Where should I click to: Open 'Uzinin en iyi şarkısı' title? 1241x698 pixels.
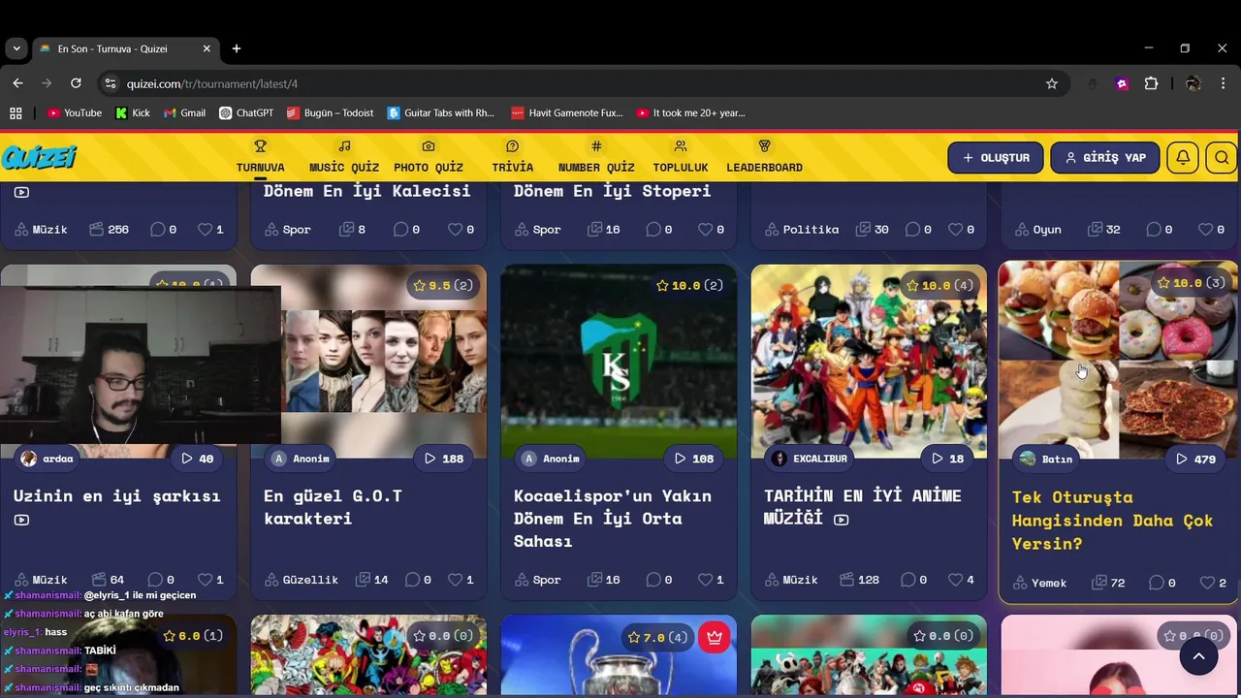click(x=117, y=495)
